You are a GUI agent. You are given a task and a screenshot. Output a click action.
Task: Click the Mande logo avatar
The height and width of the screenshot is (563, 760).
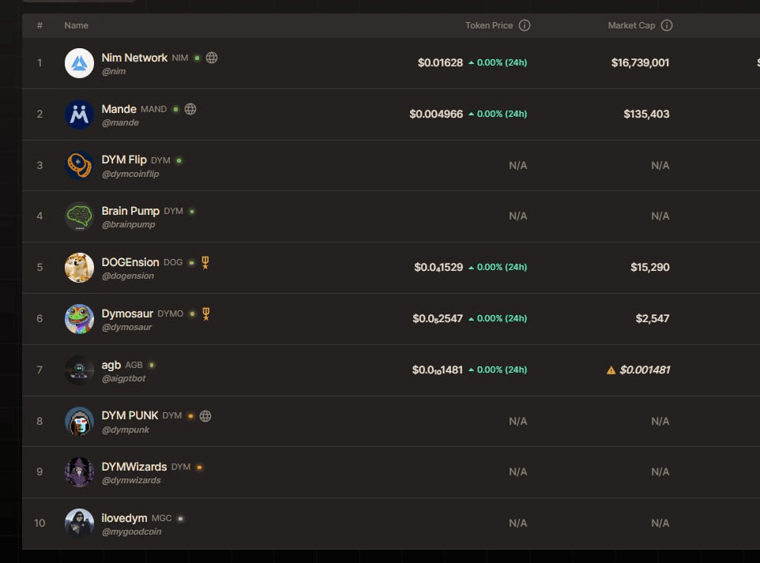point(79,114)
